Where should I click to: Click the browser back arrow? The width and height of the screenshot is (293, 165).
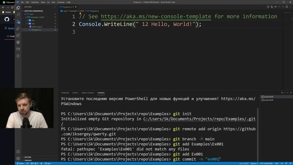3,7
